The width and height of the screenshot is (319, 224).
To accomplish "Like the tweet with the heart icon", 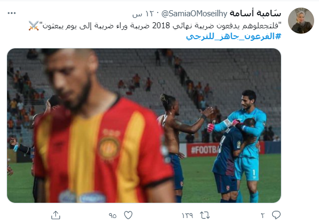I will (128, 215).
